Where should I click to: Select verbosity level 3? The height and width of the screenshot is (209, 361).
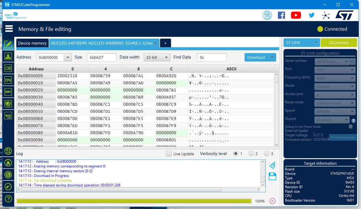coord(266,154)
